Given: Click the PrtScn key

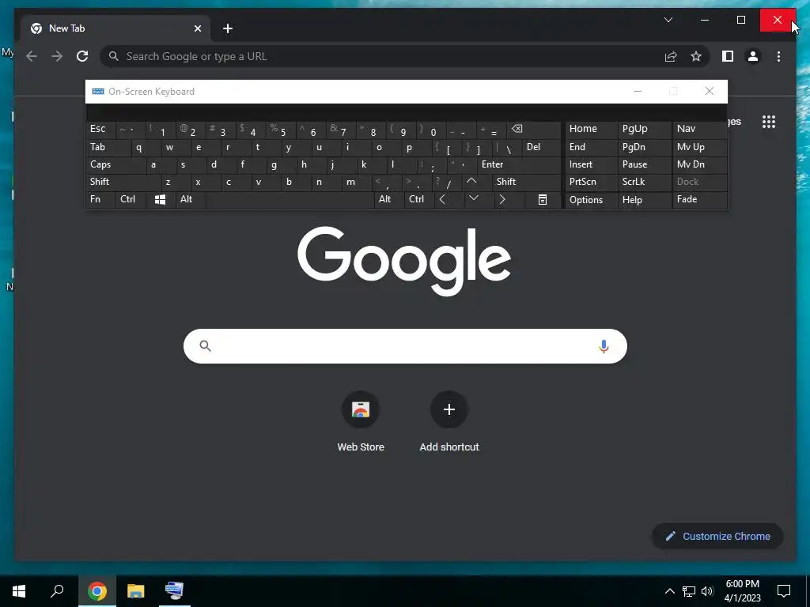Looking at the screenshot, I should click(x=591, y=182).
